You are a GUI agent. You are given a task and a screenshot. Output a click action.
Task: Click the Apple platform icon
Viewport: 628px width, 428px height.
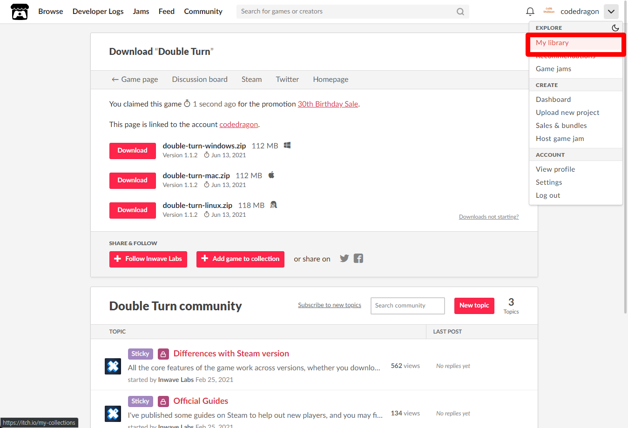(271, 175)
